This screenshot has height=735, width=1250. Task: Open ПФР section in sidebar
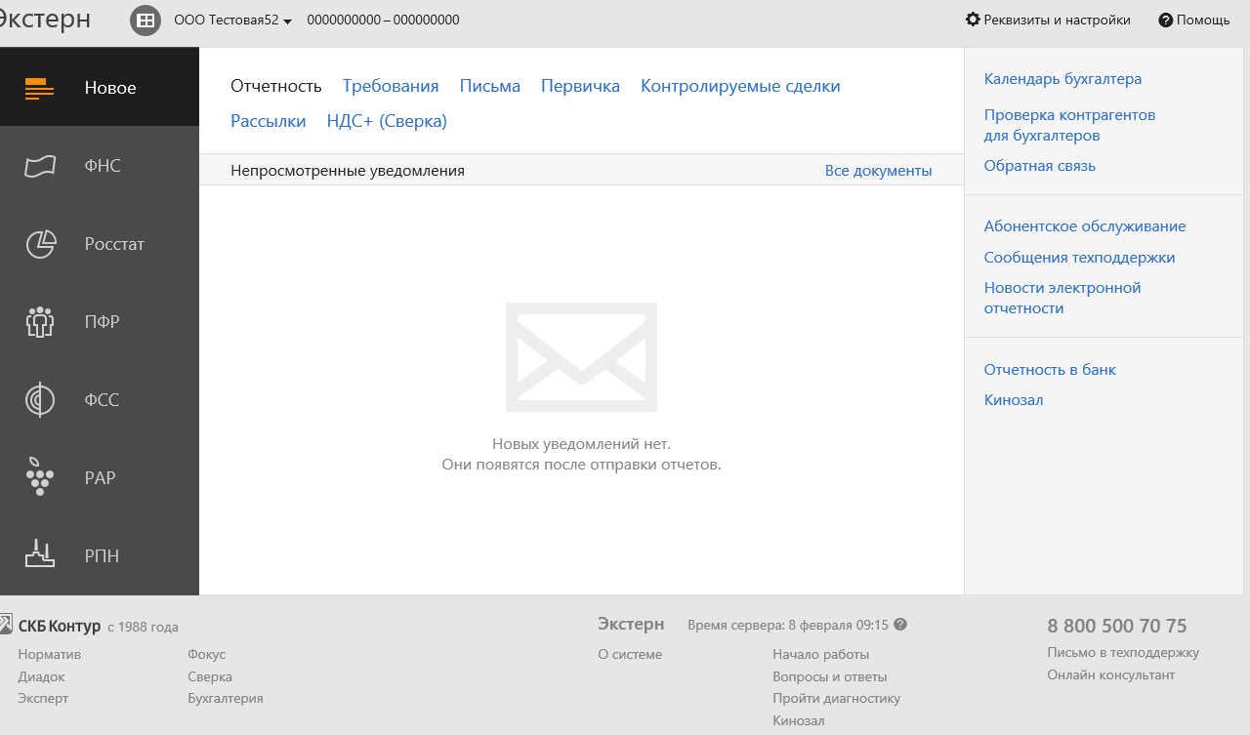[100, 322]
